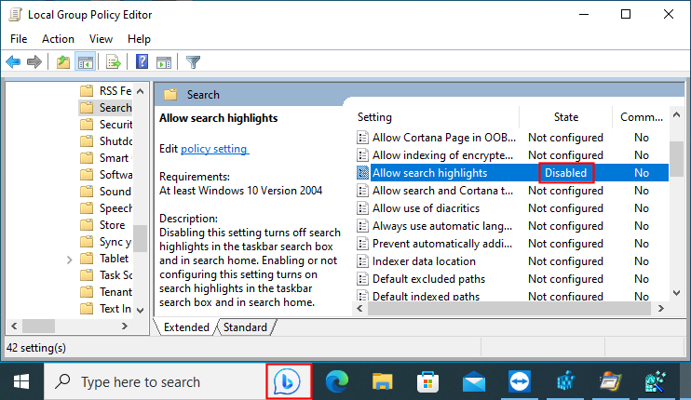
Task: Click the Bing search highlights taskbar icon
Action: pyautogui.click(x=285, y=381)
